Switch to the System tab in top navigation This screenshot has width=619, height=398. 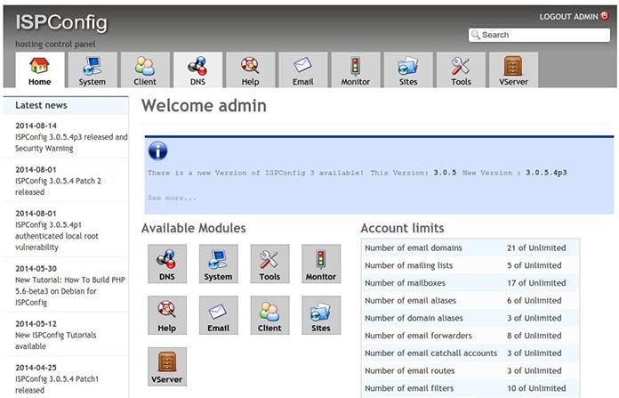coord(92,70)
